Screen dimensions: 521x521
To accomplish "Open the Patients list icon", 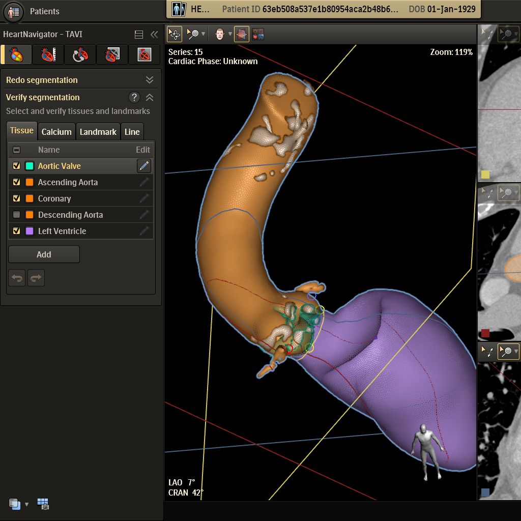I will (x=14, y=12).
